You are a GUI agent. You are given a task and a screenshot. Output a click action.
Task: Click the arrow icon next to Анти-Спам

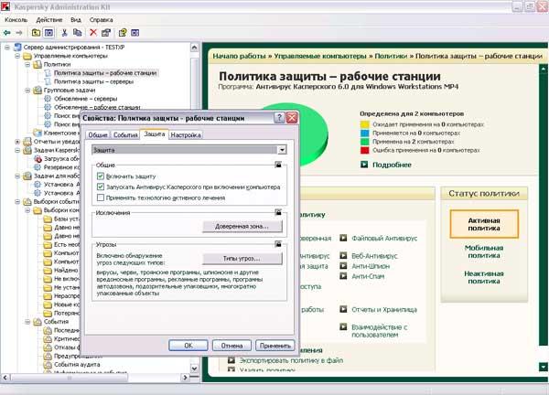click(x=343, y=276)
